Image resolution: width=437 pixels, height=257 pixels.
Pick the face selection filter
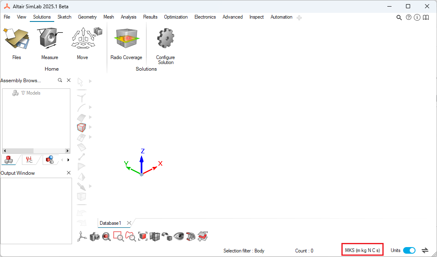pos(82,117)
